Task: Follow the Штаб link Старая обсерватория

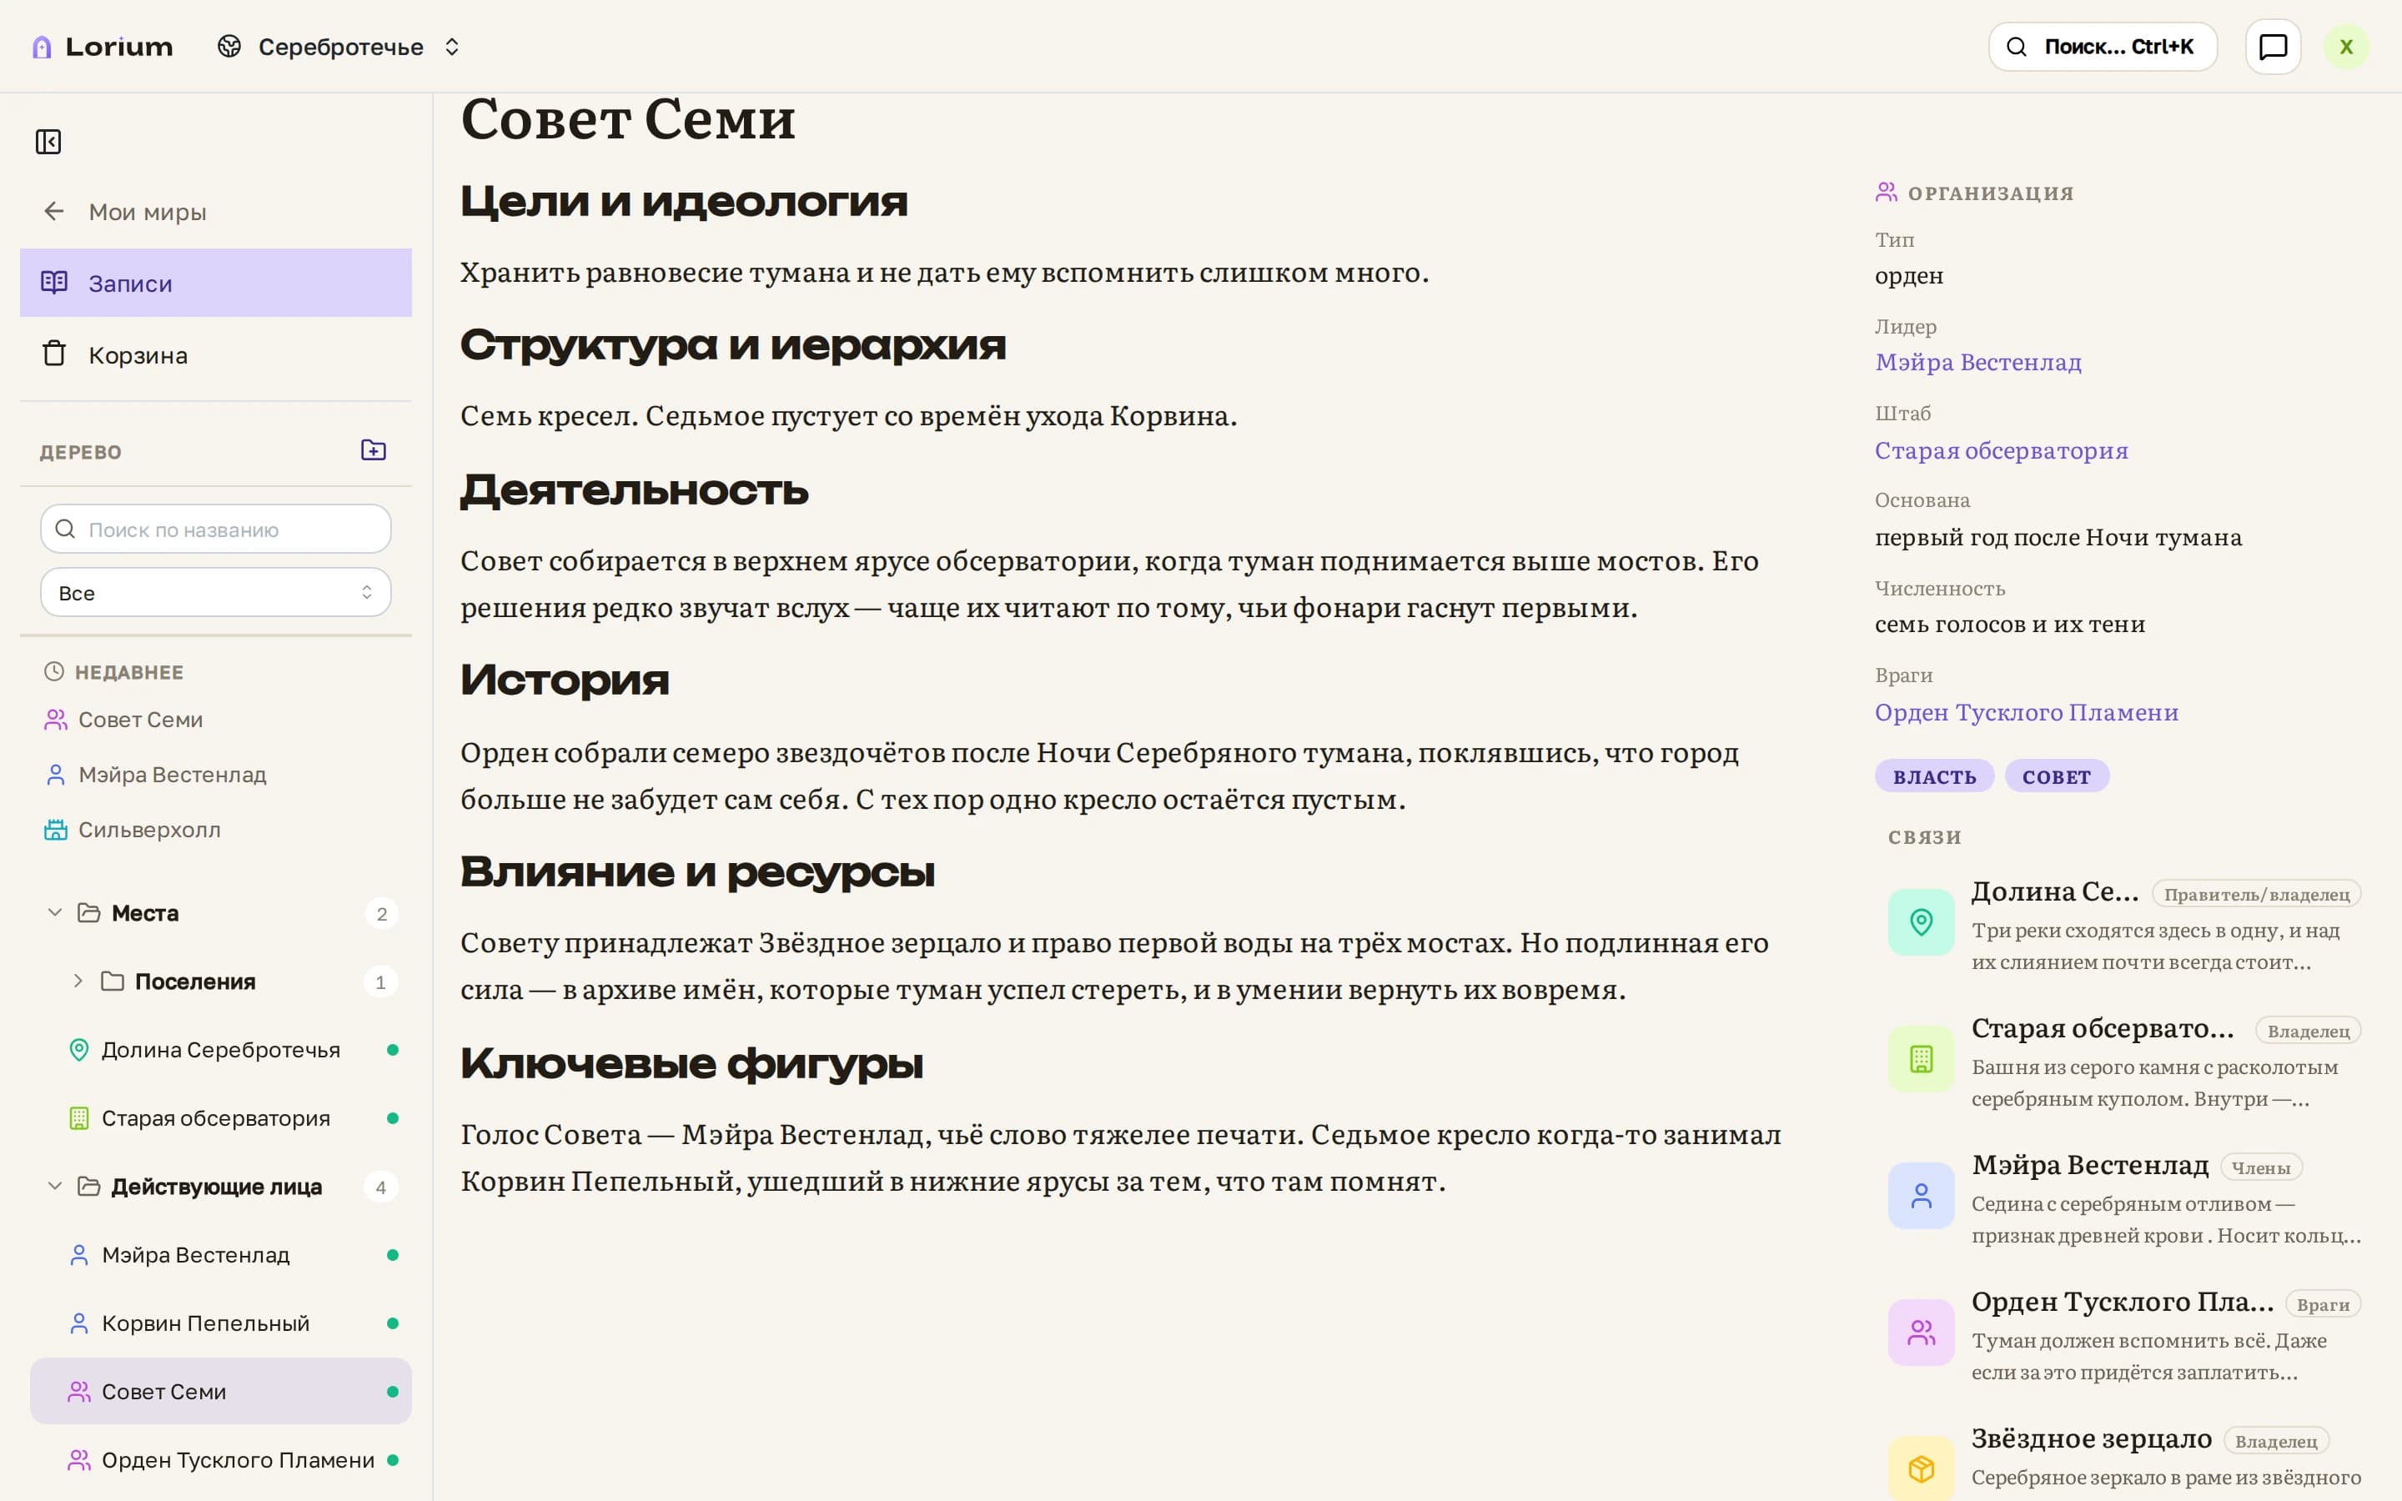Action: pos(2001,450)
